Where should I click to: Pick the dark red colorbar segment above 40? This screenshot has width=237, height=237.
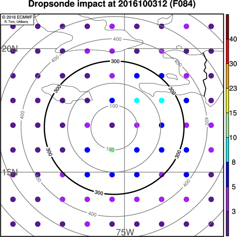227,27
